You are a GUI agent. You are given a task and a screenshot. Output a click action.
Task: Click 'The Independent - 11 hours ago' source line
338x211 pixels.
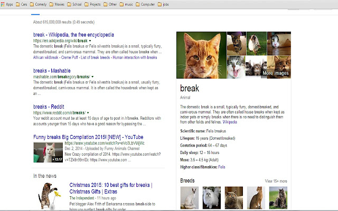click(93, 198)
